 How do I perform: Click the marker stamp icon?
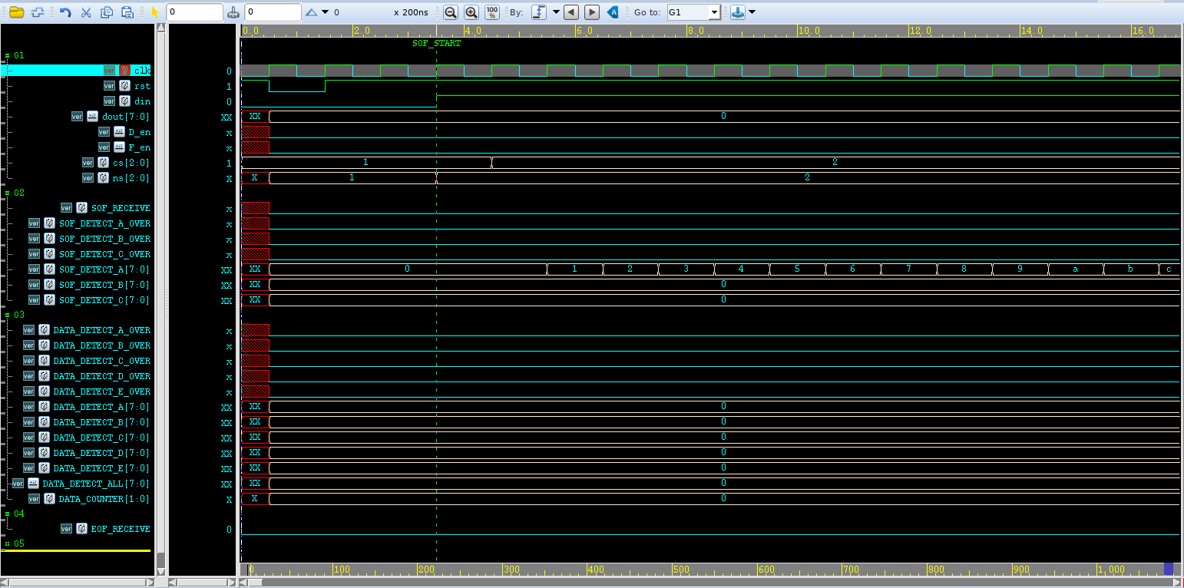pyautogui.click(x=234, y=12)
